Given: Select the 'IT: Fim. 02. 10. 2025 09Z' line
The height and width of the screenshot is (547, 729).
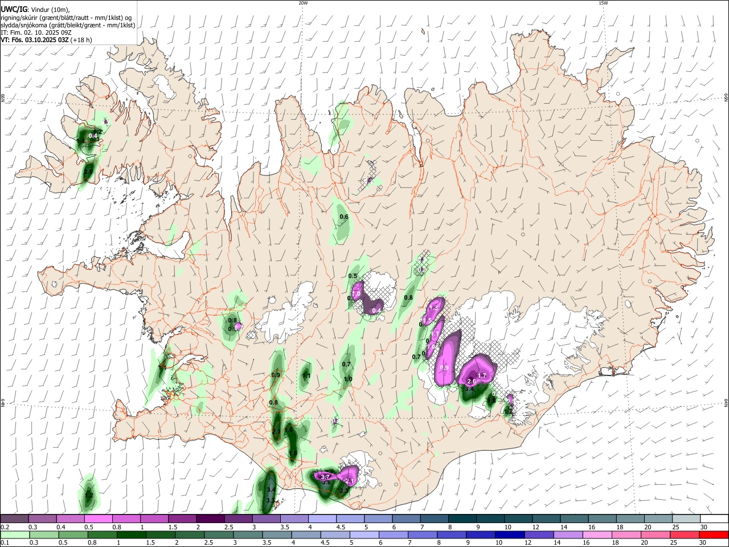Looking at the screenshot, I should pyautogui.click(x=36, y=32).
